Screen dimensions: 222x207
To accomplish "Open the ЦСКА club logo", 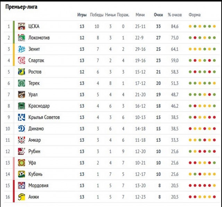I will pyautogui.click(x=22, y=26).
